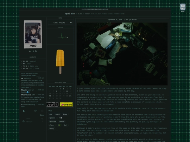
Task: Open WORK art / code link
Action: (x=31, y=68)
